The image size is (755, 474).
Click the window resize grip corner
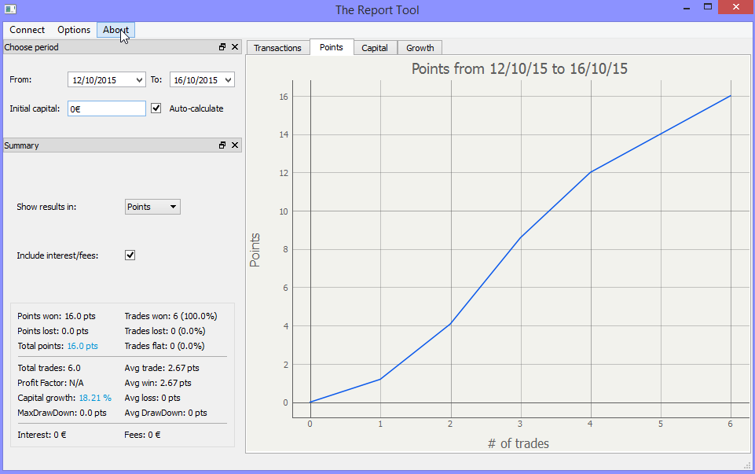tap(747, 465)
